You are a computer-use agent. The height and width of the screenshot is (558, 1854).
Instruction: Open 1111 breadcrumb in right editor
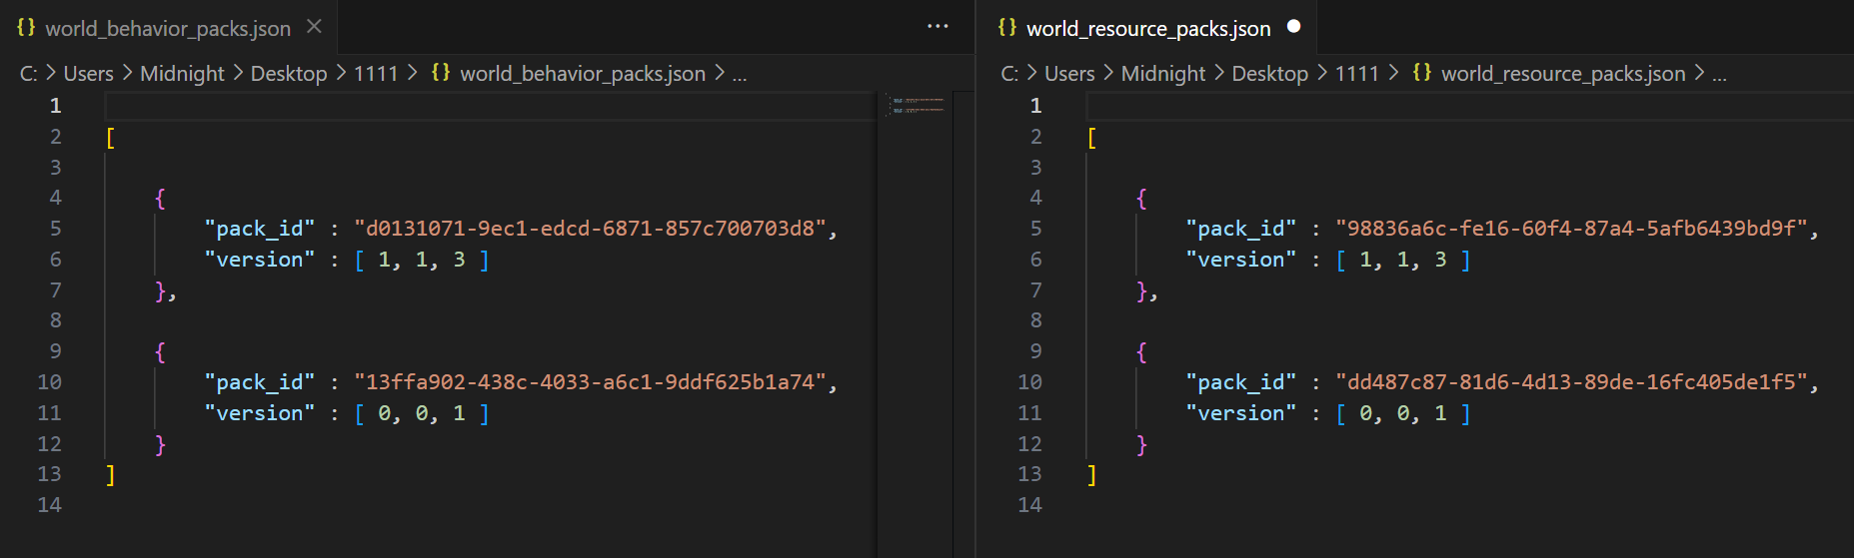click(1357, 74)
